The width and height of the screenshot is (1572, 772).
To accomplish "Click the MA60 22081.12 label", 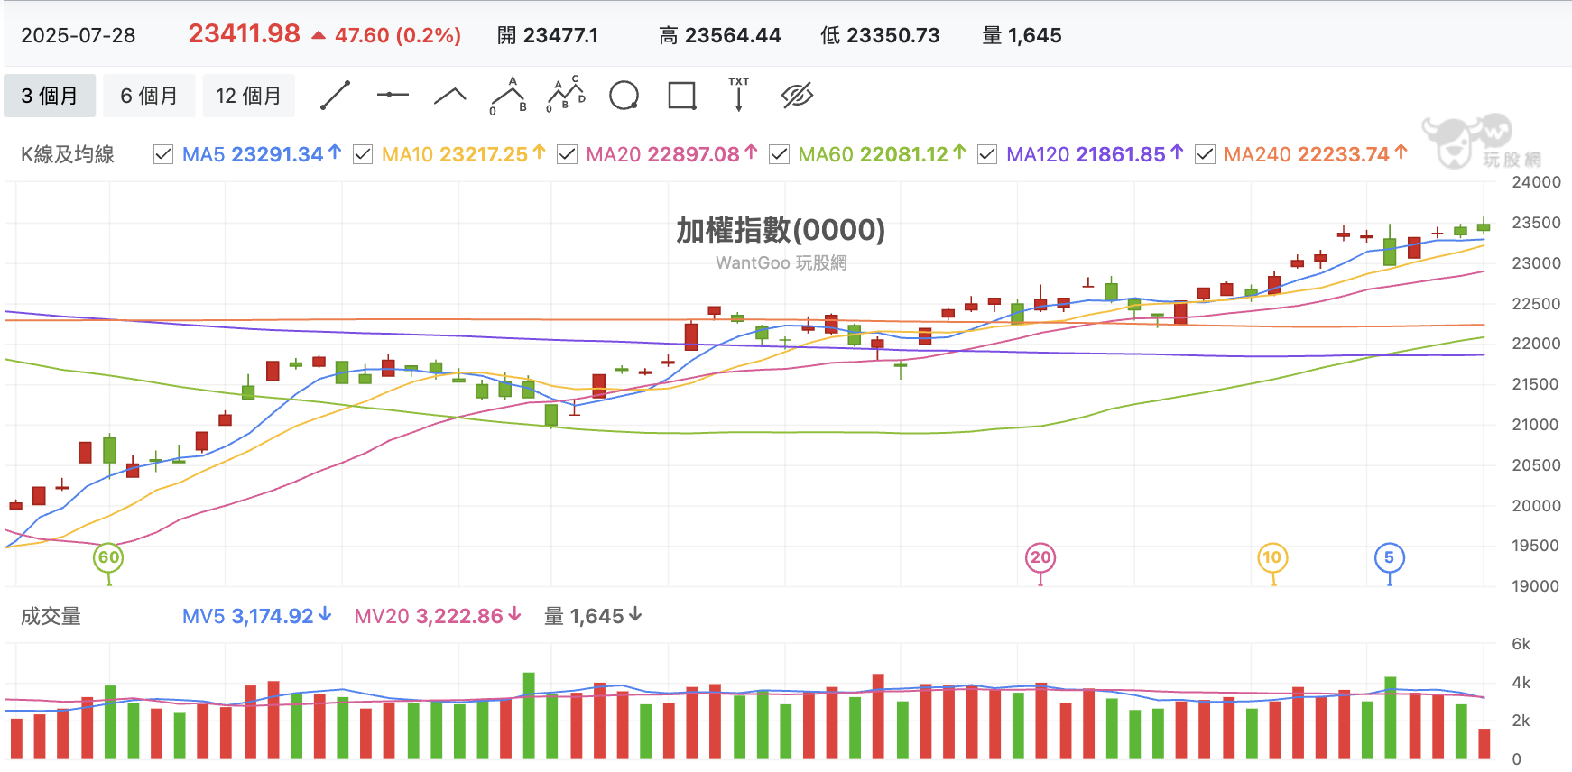I will [x=883, y=154].
